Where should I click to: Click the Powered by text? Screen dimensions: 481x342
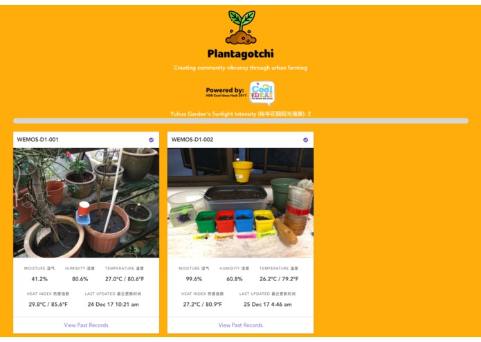225,90
